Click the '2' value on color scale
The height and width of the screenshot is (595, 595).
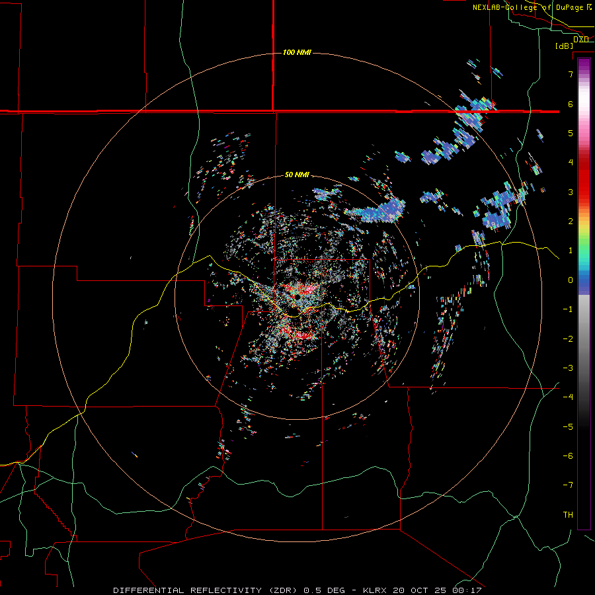(x=571, y=221)
